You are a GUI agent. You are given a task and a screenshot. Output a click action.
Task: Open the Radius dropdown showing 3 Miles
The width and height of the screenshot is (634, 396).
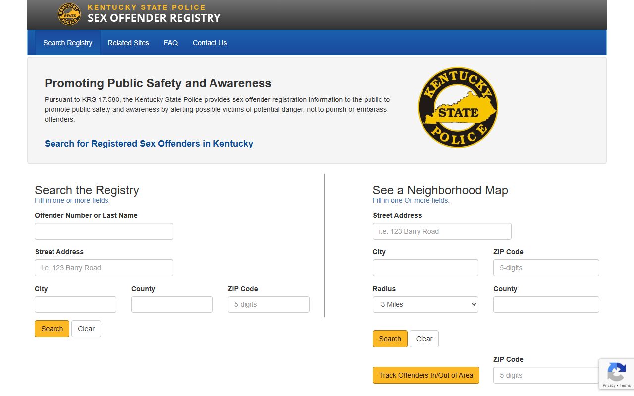pos(425,304)
